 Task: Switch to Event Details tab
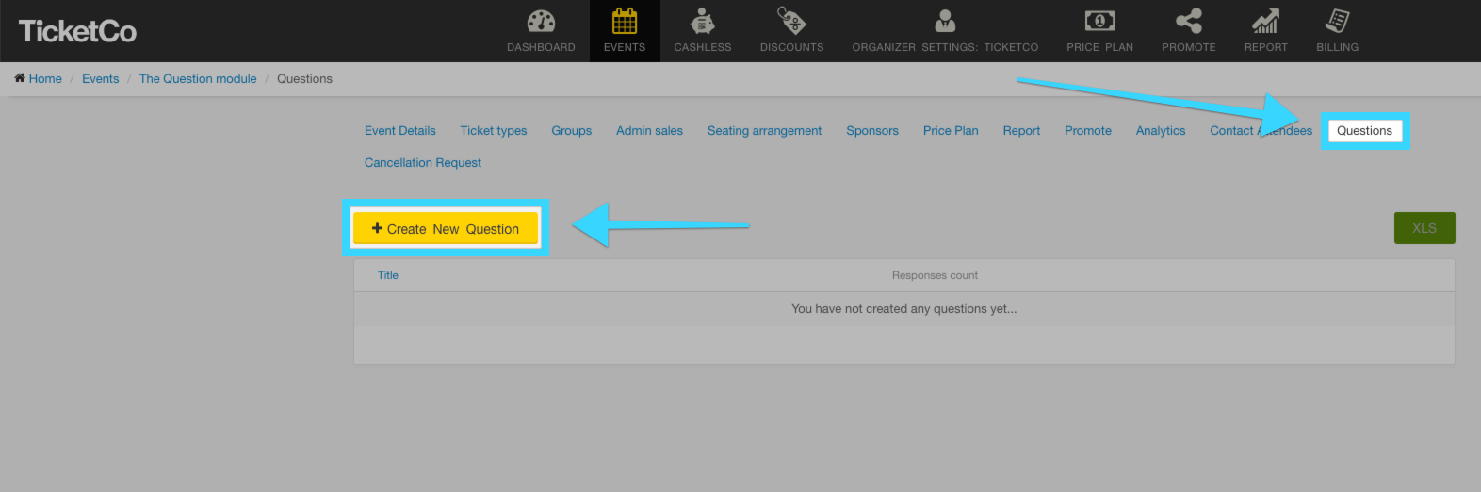400,131
